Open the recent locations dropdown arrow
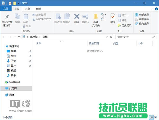The image size is (159, 120). (15, 37)
